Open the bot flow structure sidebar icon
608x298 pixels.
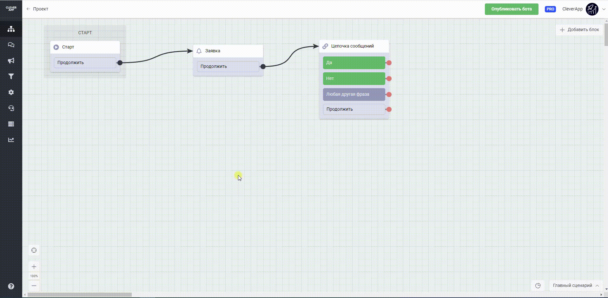pos(11,29)
